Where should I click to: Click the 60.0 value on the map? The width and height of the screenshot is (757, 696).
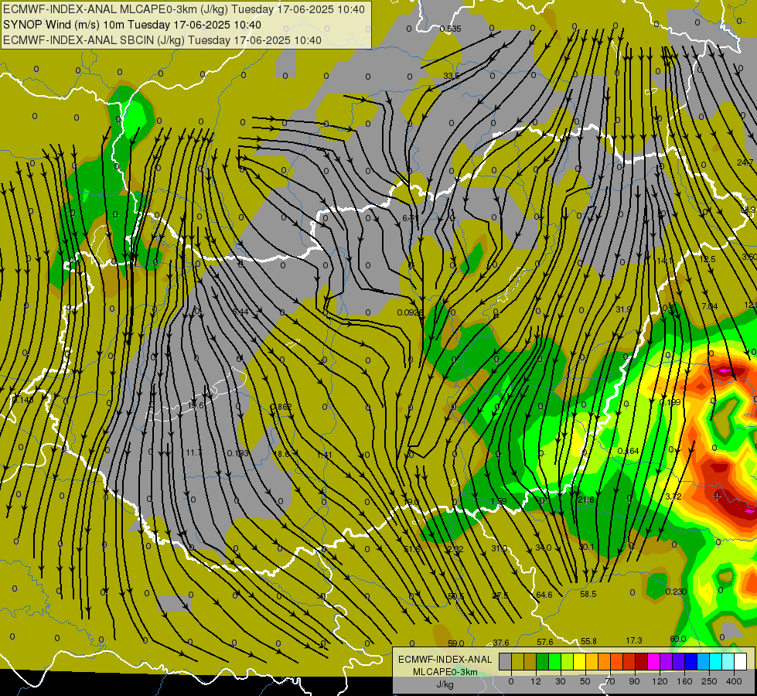pos(678,639)
